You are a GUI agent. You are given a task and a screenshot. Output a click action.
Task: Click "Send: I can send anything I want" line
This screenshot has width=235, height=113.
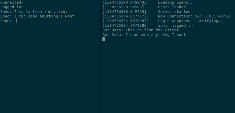pos(37,16)
